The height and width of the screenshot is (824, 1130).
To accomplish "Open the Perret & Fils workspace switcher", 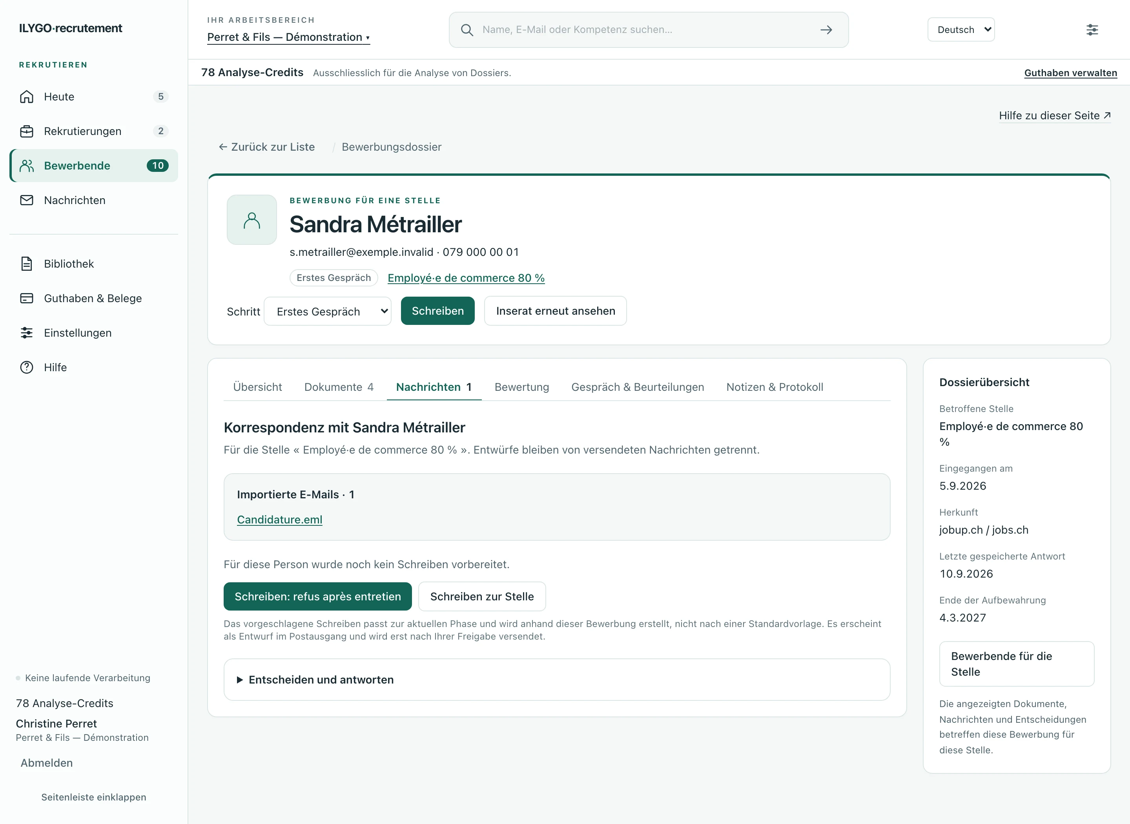I will 289,37.
